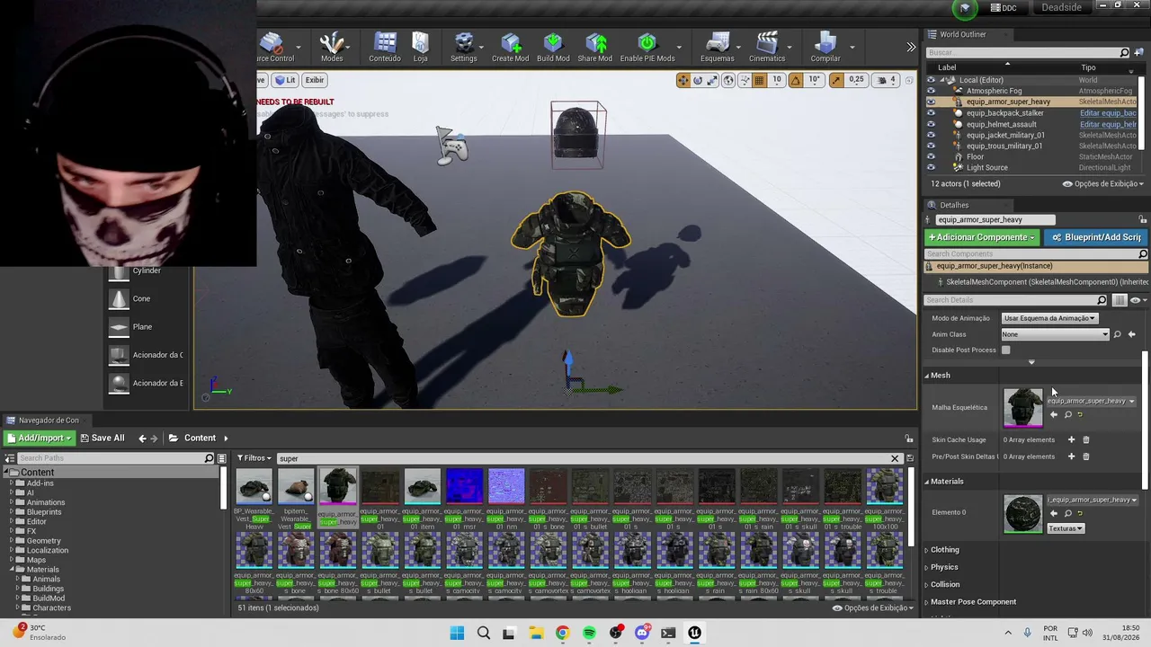
Task: Add element to Skin Cache Usage array
Action: pos(1071,439)
